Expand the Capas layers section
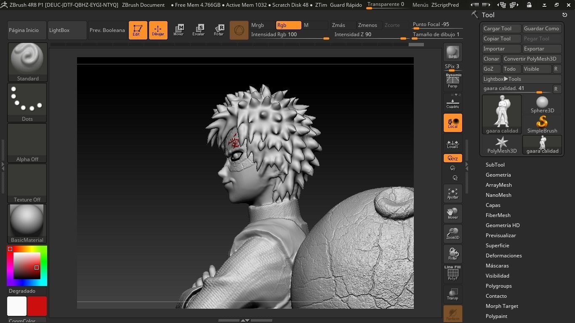This screenshot has height=323, width=575. [x=493, y=205]
